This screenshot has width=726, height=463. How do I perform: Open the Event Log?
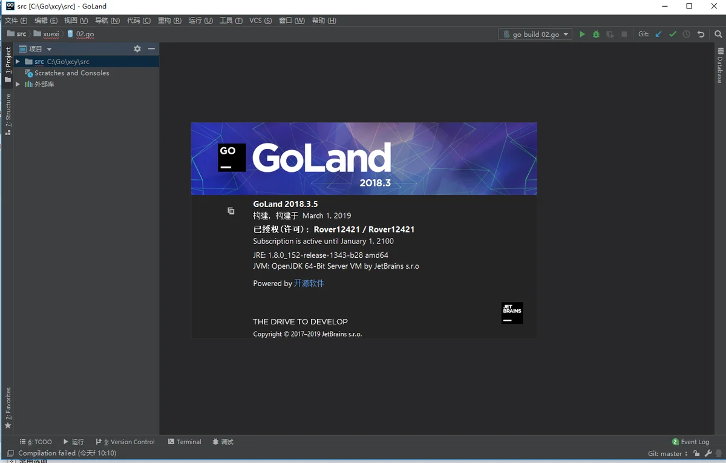[x=690, y=442]
